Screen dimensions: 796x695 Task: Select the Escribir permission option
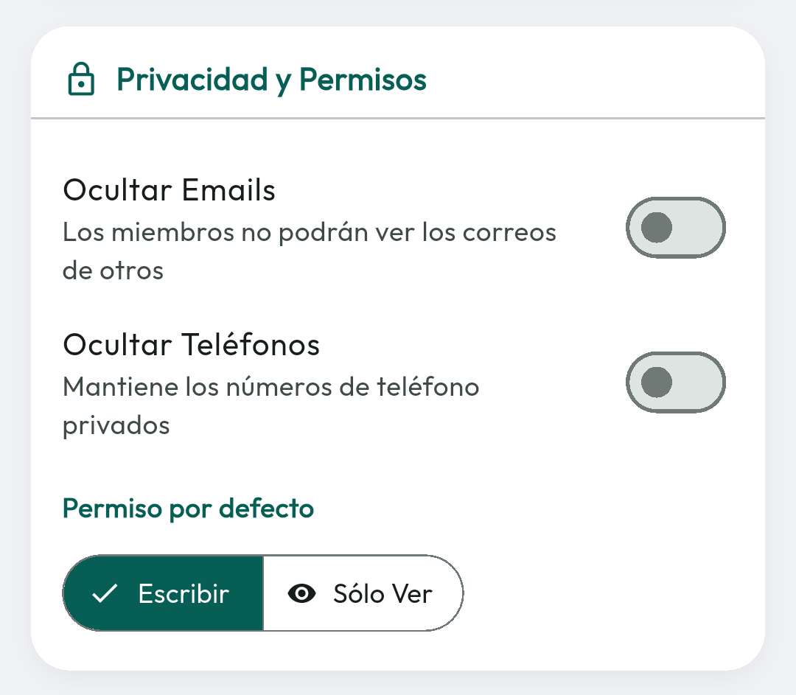[x=163, y=593]
